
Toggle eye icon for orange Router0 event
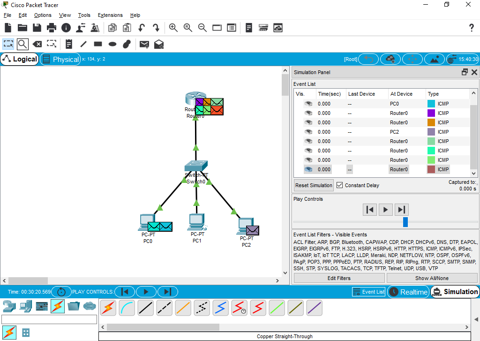click(x=308, y=122)
